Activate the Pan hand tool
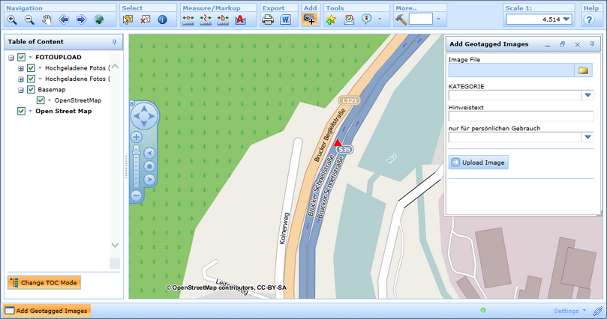The image size is (607, 319). coord(47,20)
